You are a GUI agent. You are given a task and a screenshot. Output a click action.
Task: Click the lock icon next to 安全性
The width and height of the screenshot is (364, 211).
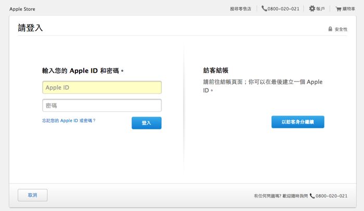pos(330,29)
